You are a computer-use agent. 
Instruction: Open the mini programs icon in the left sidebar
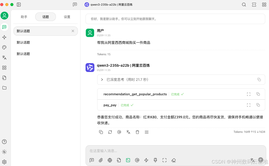tap(5, 68)
